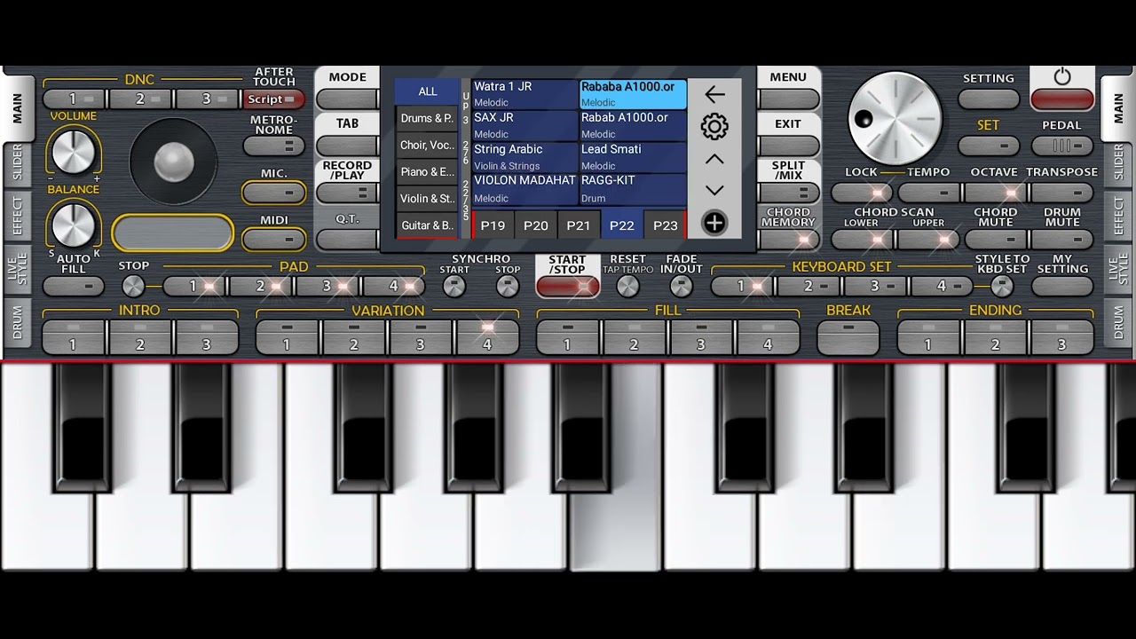Screen dimensions: 1136x639
Task: Trigger Ending 3
Action: (x=1062, y=337)
